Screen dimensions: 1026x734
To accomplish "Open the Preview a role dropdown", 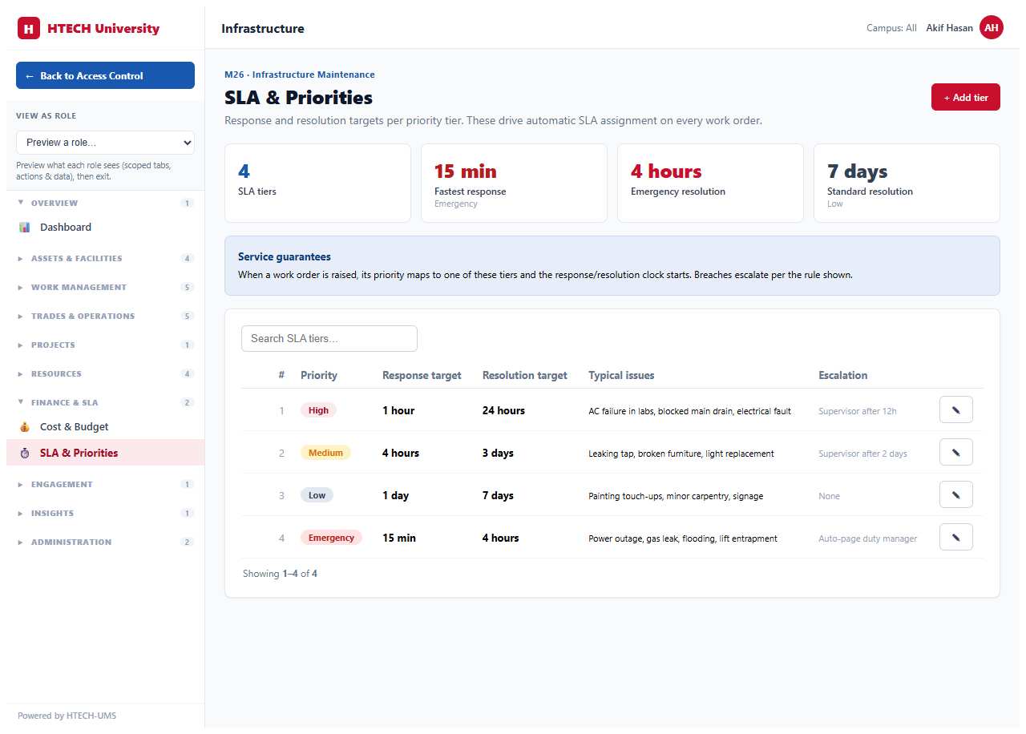I will click(105, 143).
